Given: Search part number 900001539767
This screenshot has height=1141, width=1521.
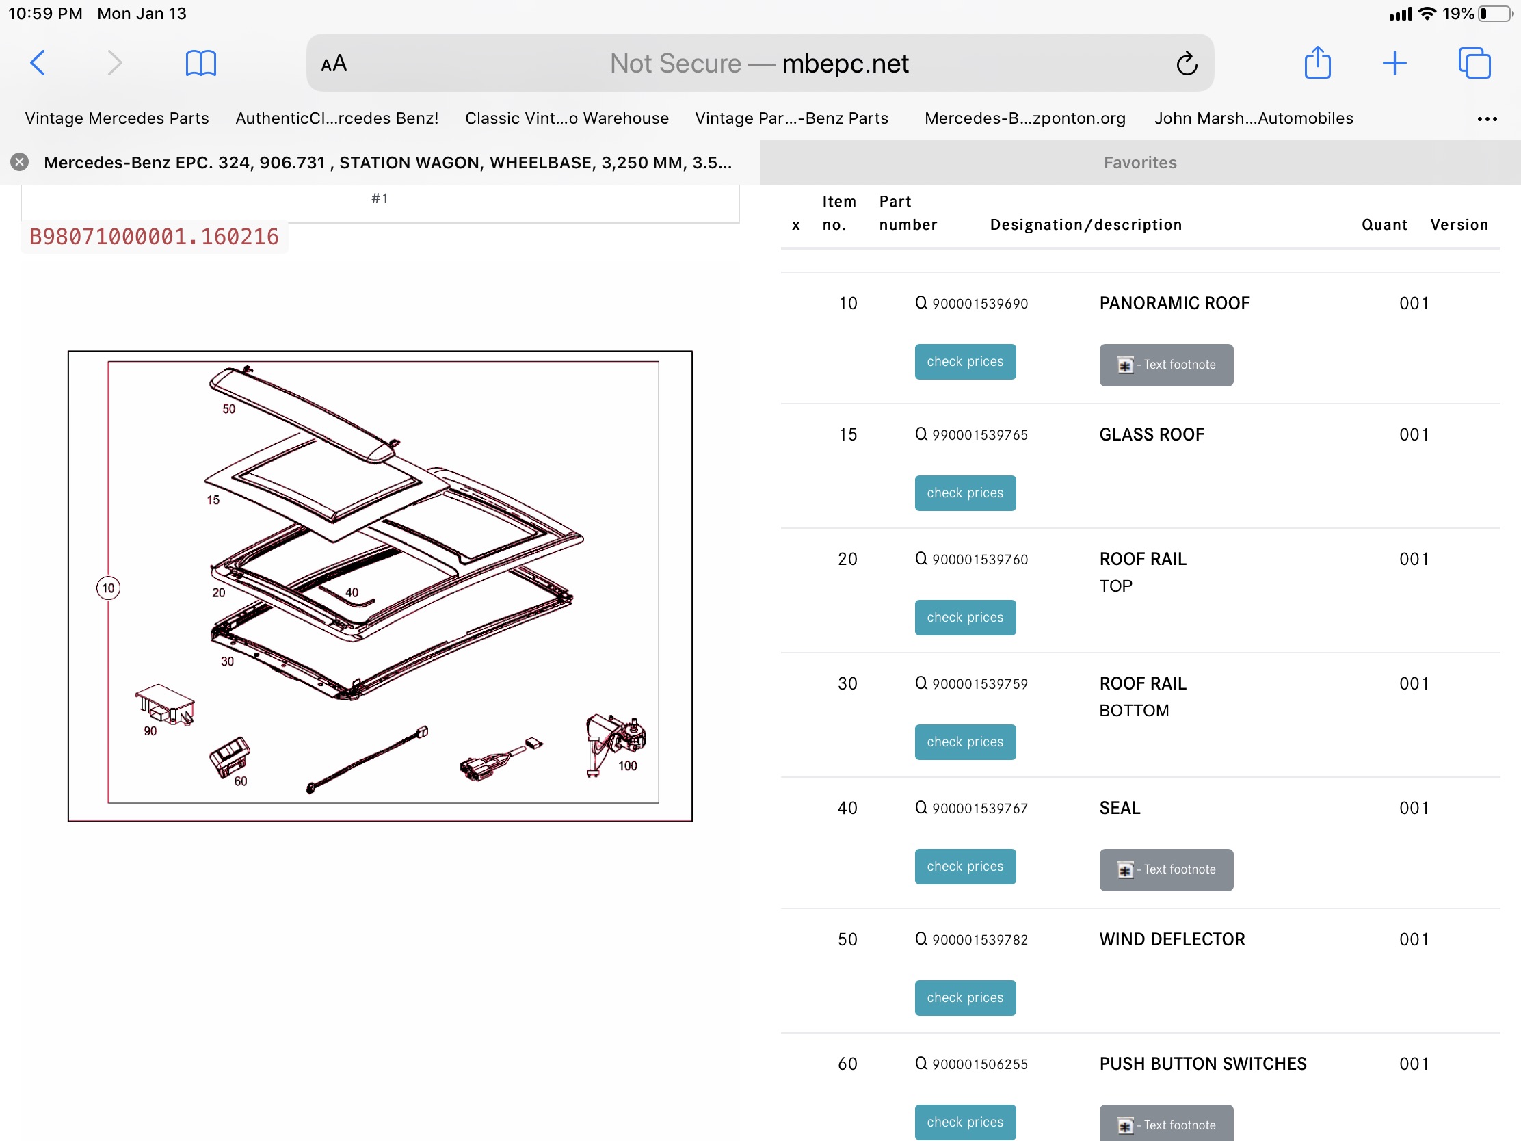Looking at the screenshot, I should pos(972,808).
